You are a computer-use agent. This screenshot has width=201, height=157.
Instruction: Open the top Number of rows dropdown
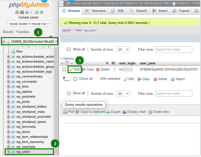[123, 49]
